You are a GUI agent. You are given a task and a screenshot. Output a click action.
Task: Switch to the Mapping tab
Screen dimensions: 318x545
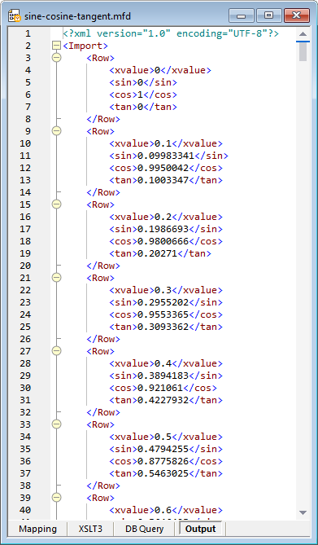click(37, 529)
